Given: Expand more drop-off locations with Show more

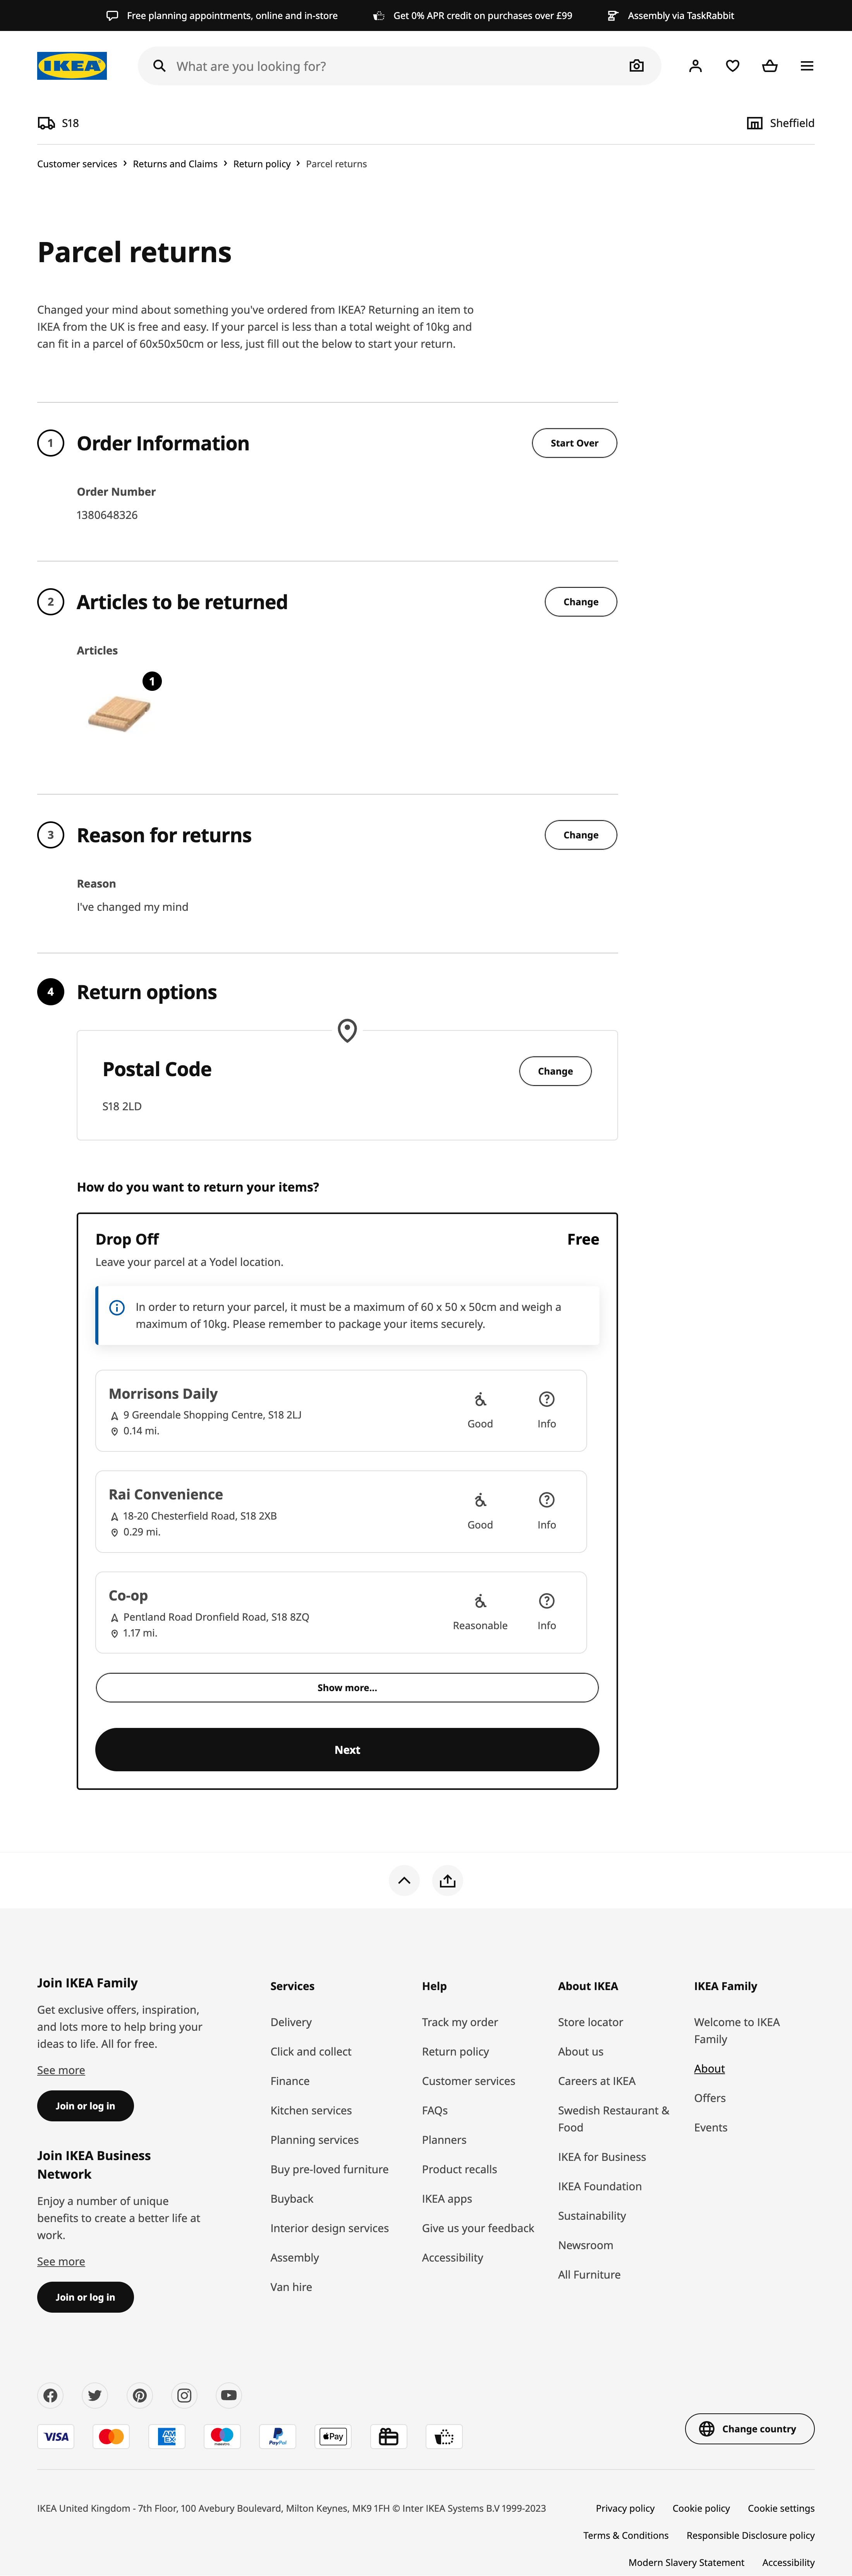Looking at the screenshot, I should [x=347, y=1687].
